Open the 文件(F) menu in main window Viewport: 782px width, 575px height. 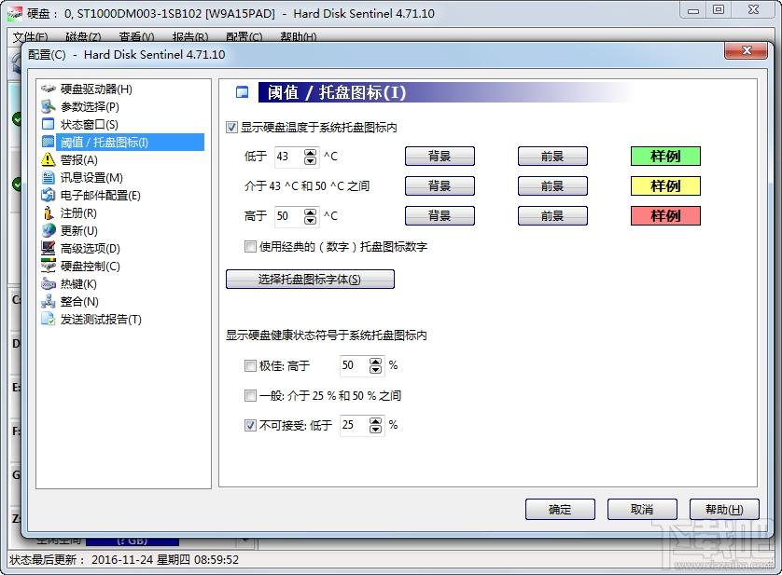pos(30,37)
